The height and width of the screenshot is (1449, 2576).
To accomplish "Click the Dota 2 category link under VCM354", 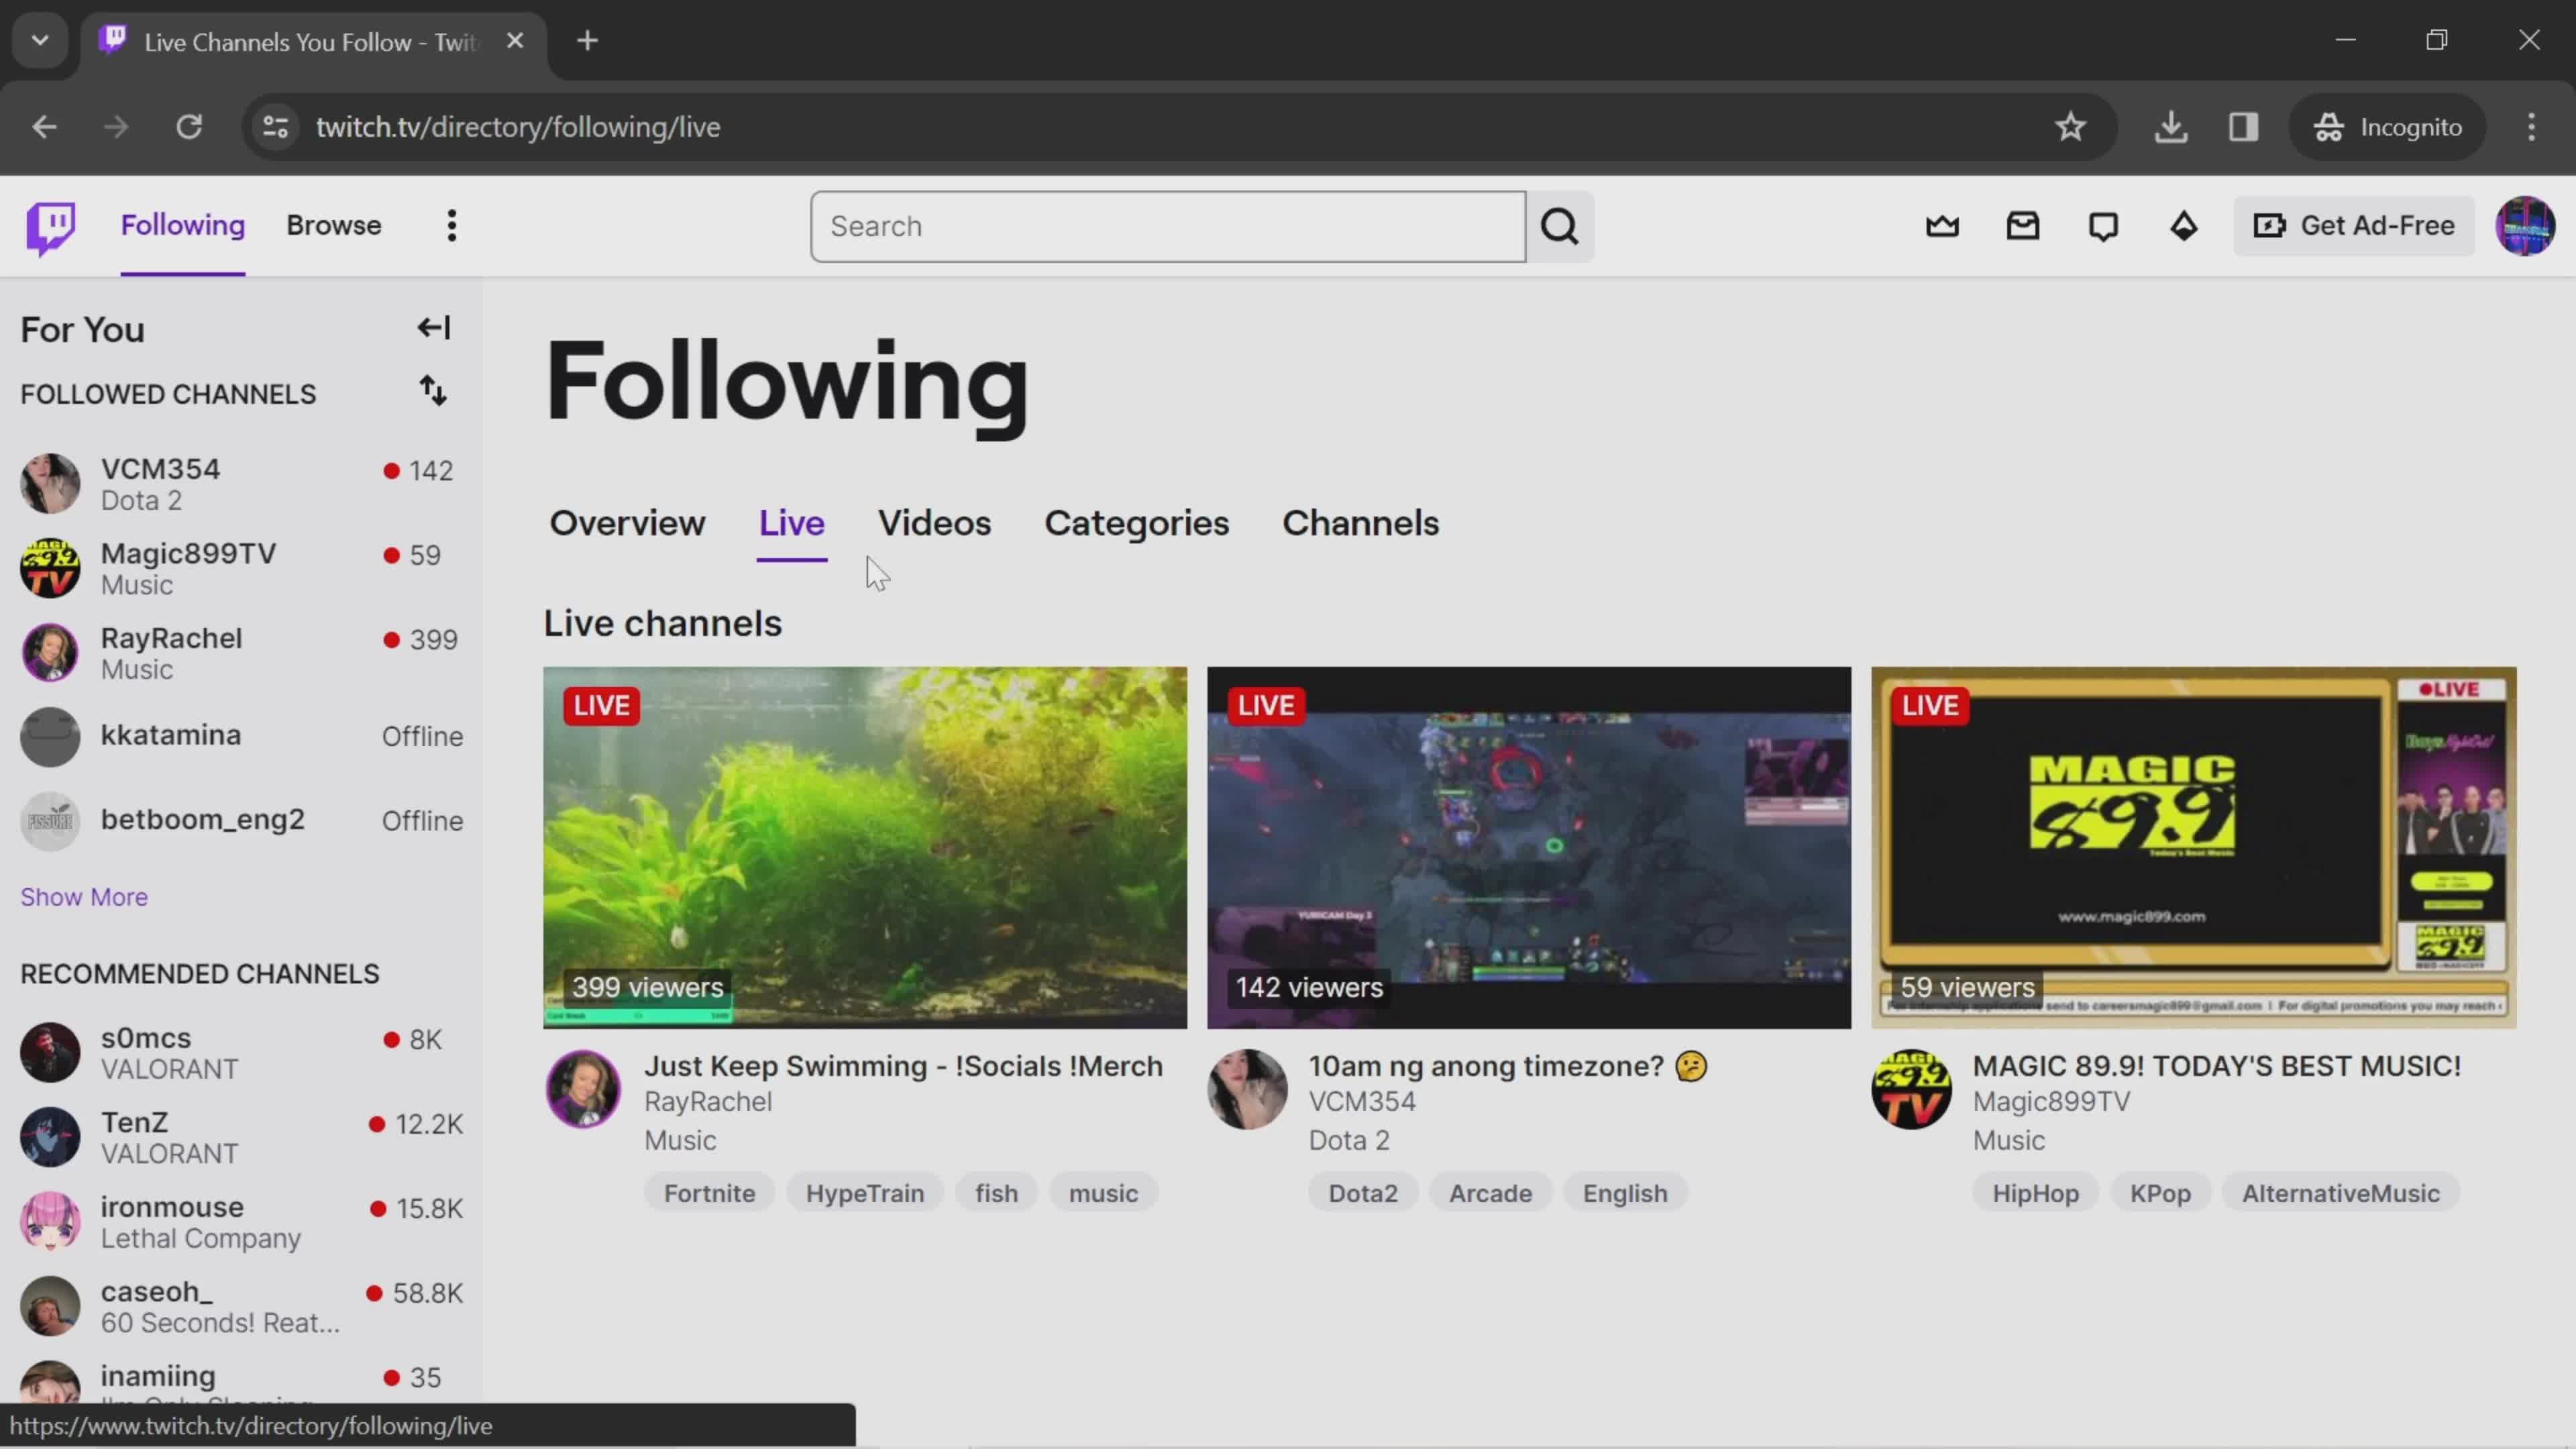I will [1349, 1140].
